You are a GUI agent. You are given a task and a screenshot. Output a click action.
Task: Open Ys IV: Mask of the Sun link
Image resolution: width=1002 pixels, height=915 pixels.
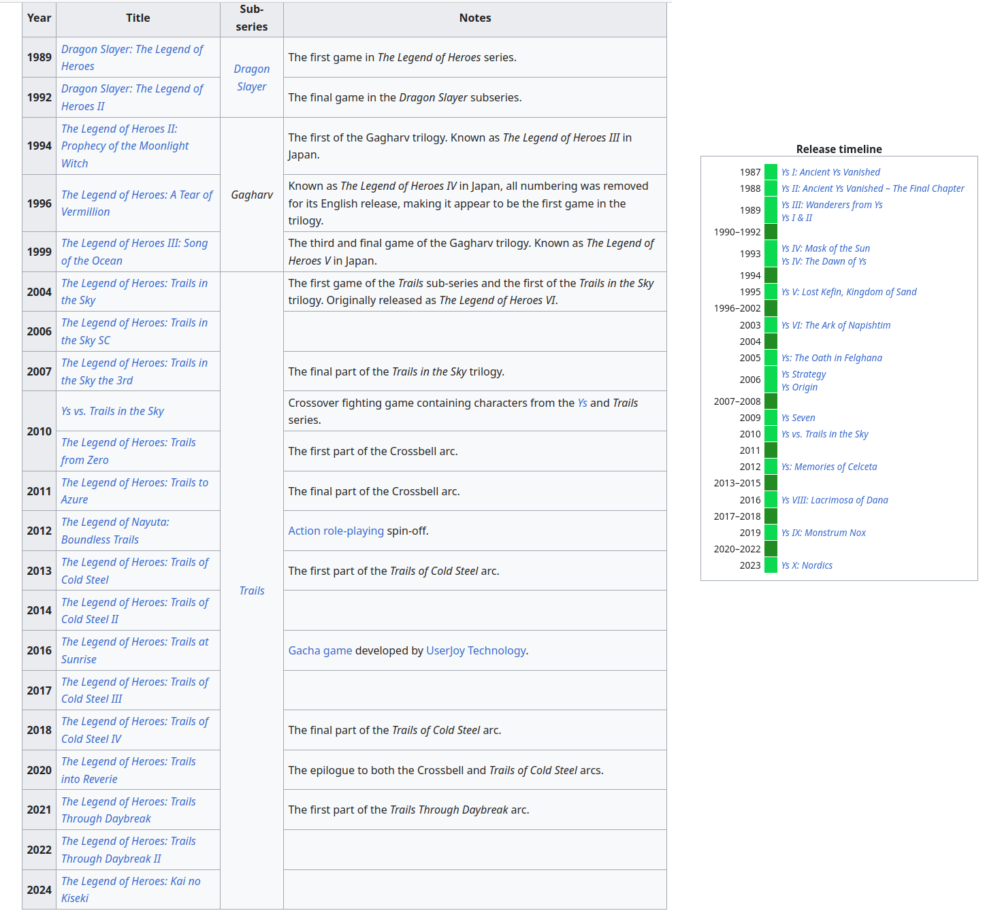point(826,248)
